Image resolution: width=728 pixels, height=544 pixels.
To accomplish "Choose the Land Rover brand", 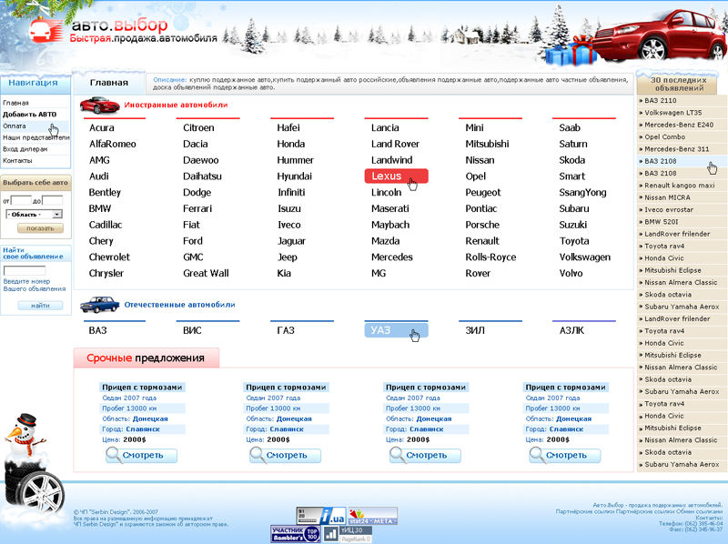I will click(395, 144).
